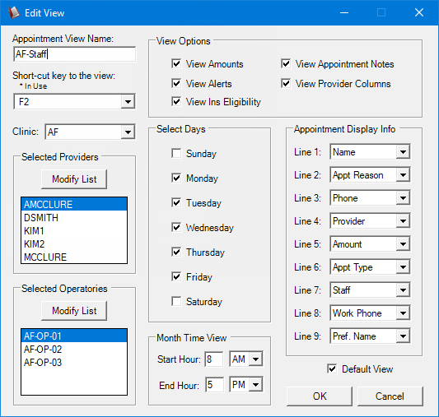Open the Line 7 Staff dropdown

pyautogui.click(x=403, y=290)
